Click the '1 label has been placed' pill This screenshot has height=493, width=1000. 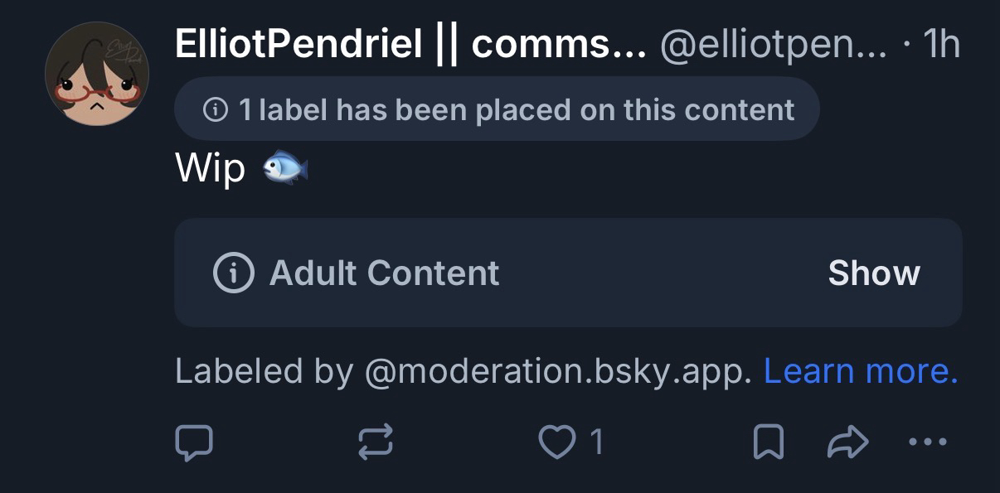pos(497,109)
